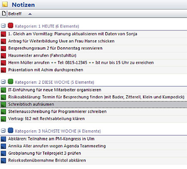Sort notes by the Betreff column header
Image resolution: width=187 pixels, height=169 pixels.
15,14
